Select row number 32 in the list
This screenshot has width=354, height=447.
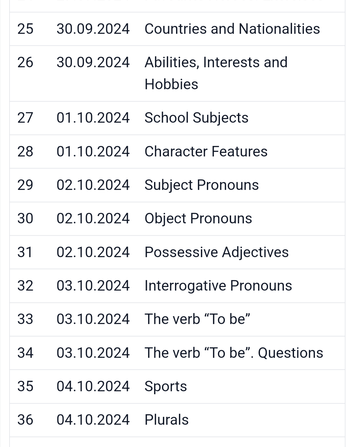coord(25,286)
